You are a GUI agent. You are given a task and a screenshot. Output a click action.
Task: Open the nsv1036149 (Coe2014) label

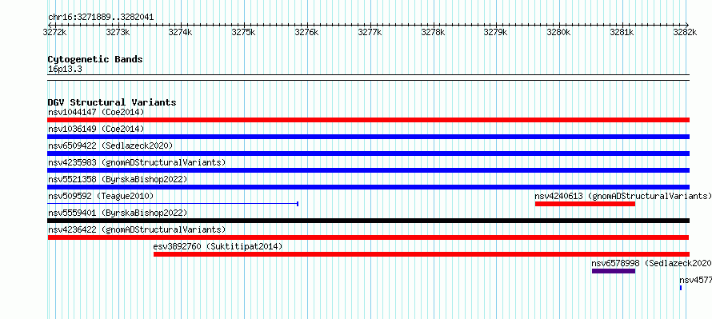click(96, 129)
